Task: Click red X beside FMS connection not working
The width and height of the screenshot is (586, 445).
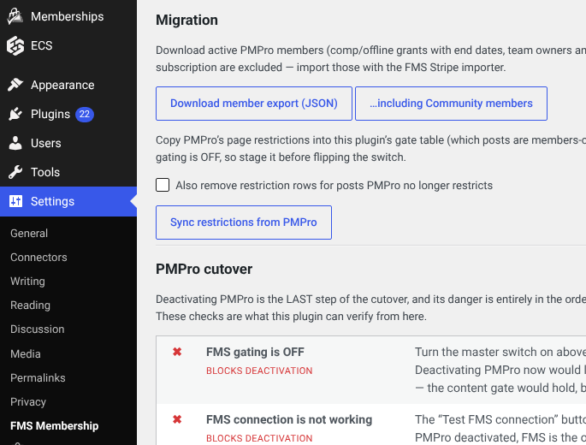Action: (177, 419)
